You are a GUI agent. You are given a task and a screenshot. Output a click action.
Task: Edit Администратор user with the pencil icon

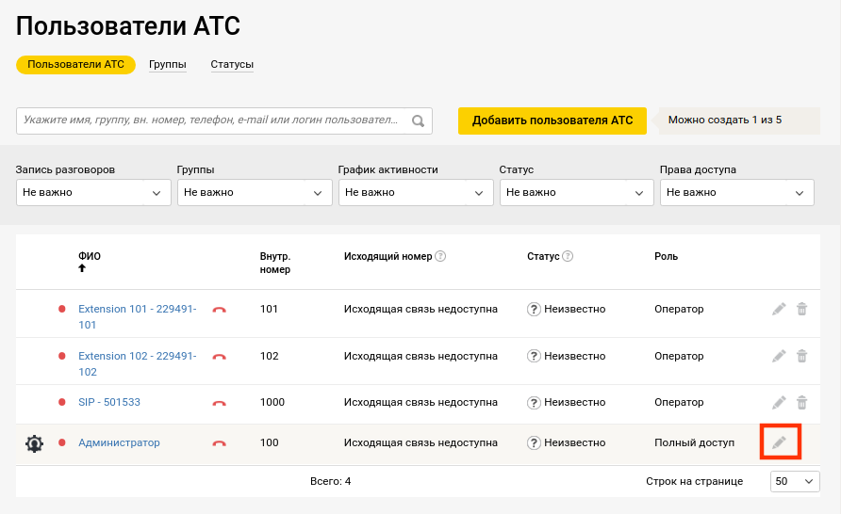[779, 442]
